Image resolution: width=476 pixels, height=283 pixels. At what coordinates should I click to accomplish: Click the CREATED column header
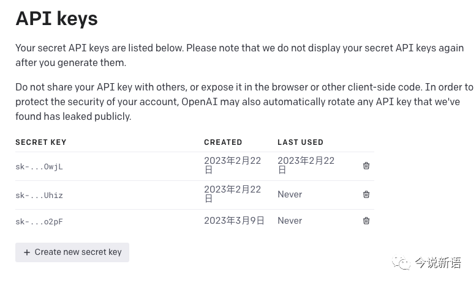point(223,142)
